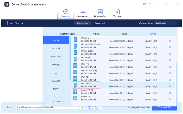This screenshot has height=114, width=183.
Task: Open settings gear for Apple TV 4K
Action: [170, 93]
